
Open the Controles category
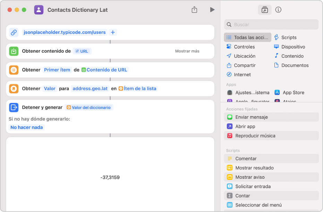click(244, 47)
